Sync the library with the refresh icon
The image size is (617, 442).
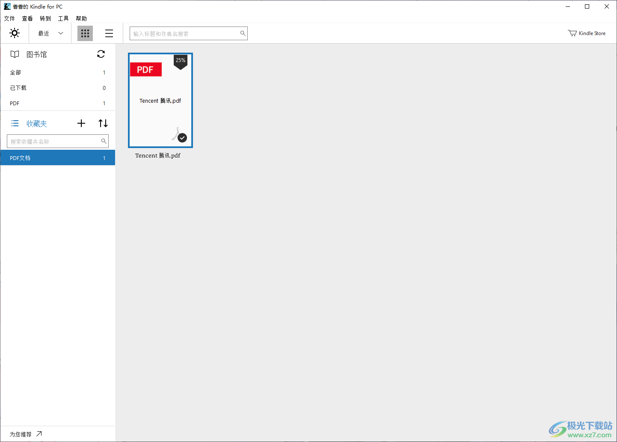(x=101, y=54)
